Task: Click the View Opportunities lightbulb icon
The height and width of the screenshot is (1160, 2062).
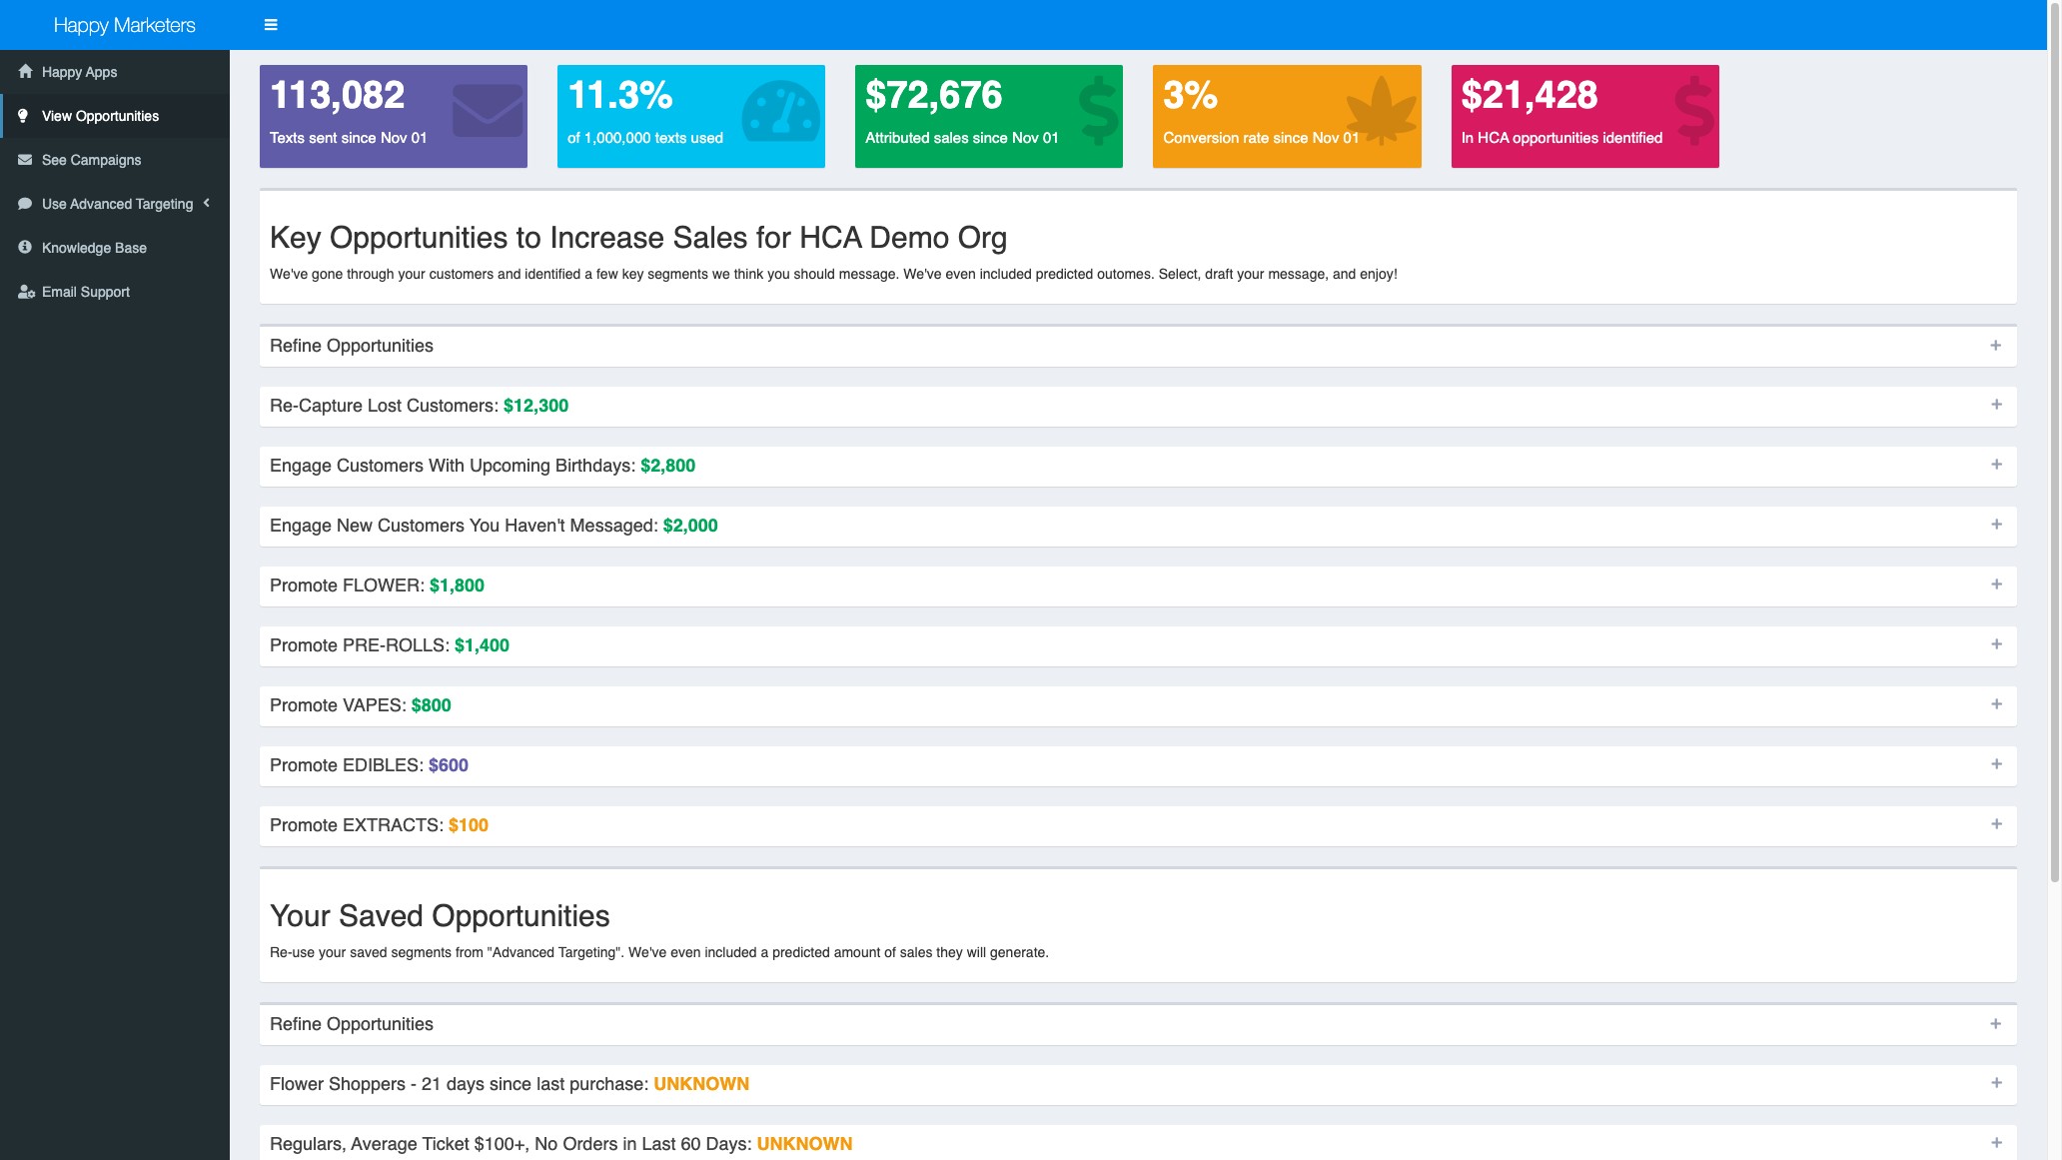Action: (23, 115)
